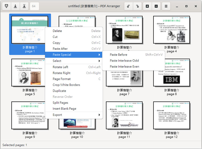The image size is (202, 149).
Task: Click the import PDF icon in the header
Action: [x=7, y=6]
